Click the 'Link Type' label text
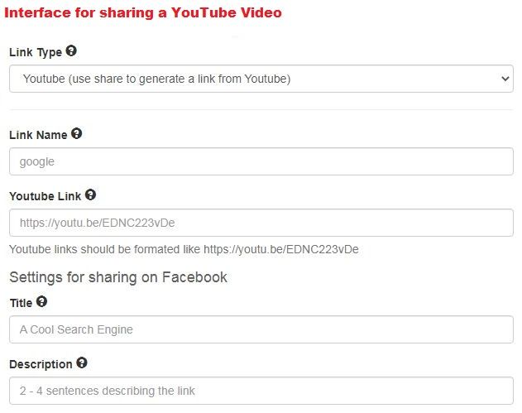 pos(35,52)
